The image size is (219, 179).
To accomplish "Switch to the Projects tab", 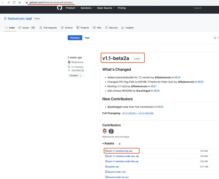I will click(x=83, y=28).
